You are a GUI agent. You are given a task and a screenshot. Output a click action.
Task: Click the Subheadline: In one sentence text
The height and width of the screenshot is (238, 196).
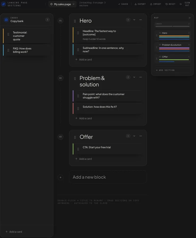(x=103, y=50)
